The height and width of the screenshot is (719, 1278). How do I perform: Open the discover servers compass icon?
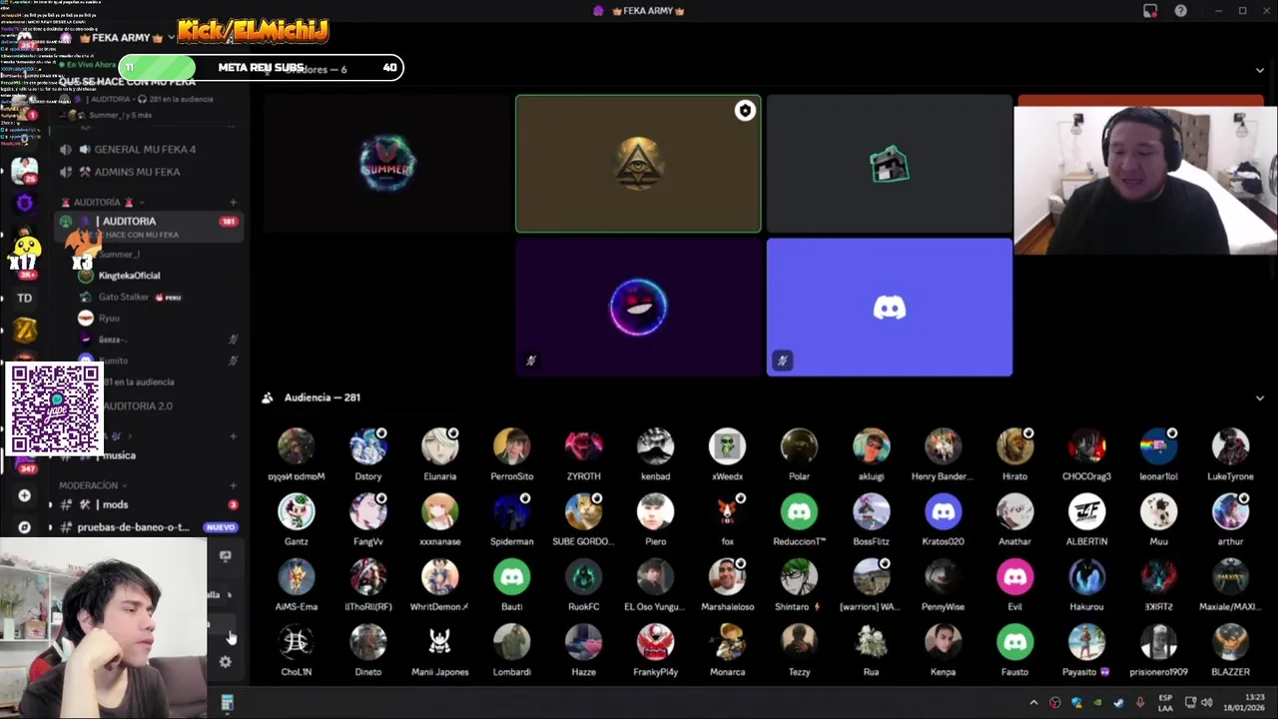click(x=25, y=527)
